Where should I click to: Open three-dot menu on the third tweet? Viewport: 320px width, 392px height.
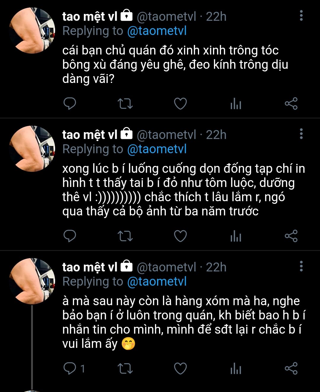click(301, 266)
